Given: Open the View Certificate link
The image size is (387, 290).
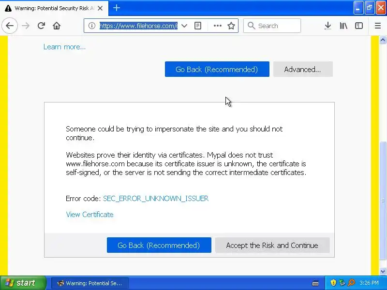Looking at the screenshot, I should click(x=89, y=215).
